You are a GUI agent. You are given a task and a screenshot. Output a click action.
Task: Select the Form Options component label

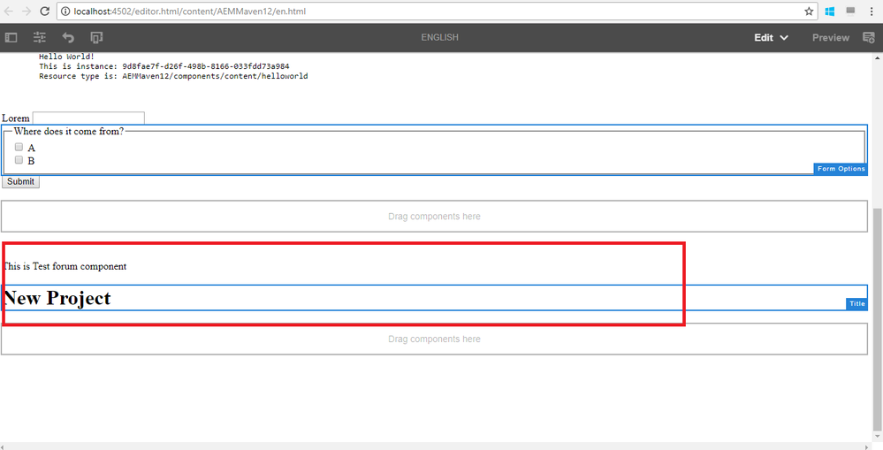(x=841, y=169)
